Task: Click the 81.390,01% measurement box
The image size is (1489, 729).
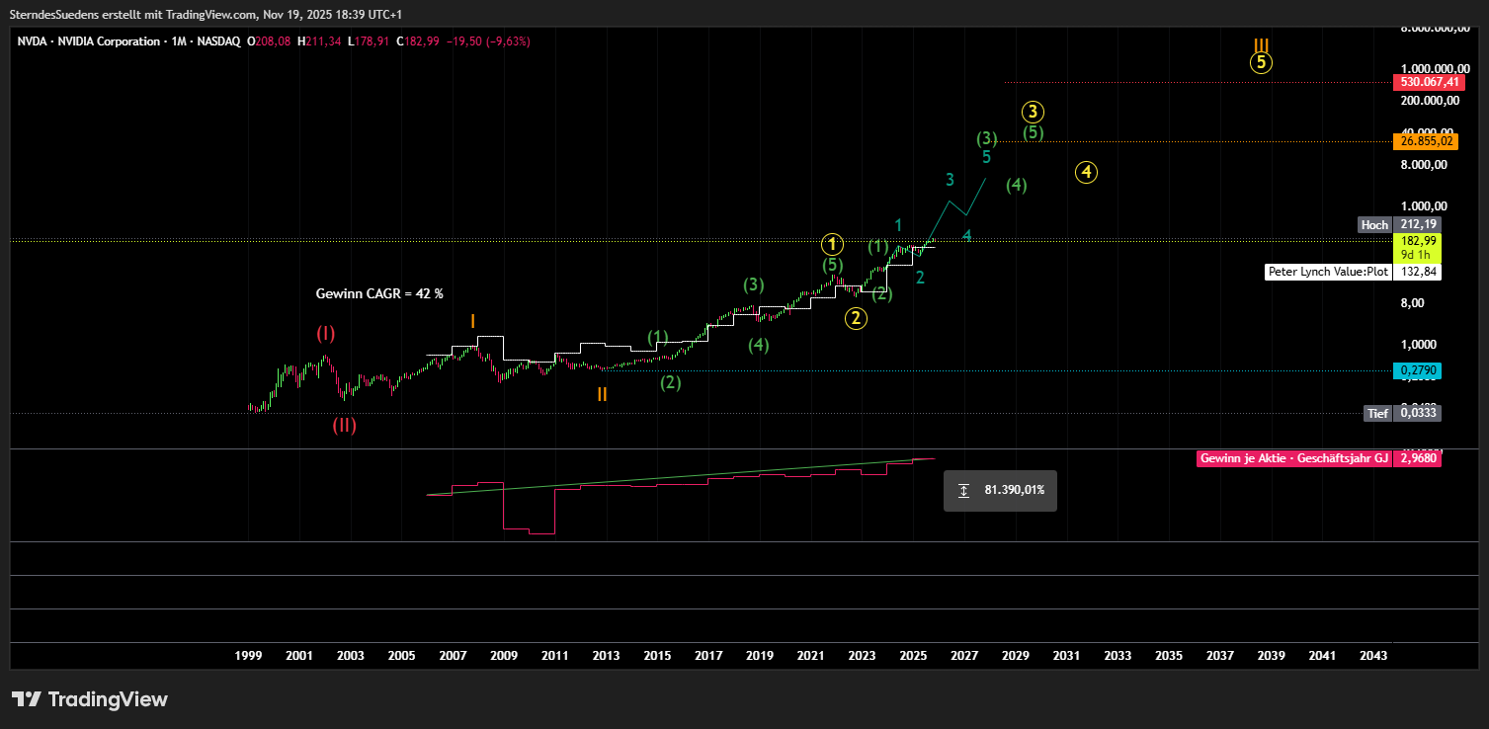Action: [1000, 490]
